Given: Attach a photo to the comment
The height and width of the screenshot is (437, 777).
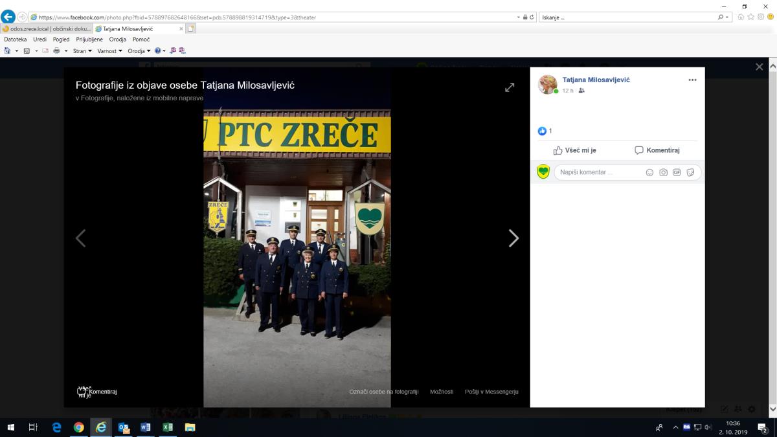Looking at the screenshot, I should click(x=663, y=172).
